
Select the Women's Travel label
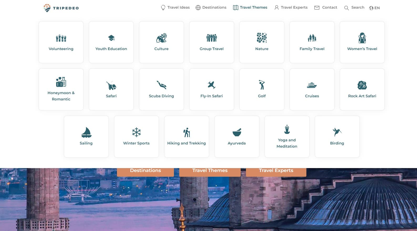[362, 49]
